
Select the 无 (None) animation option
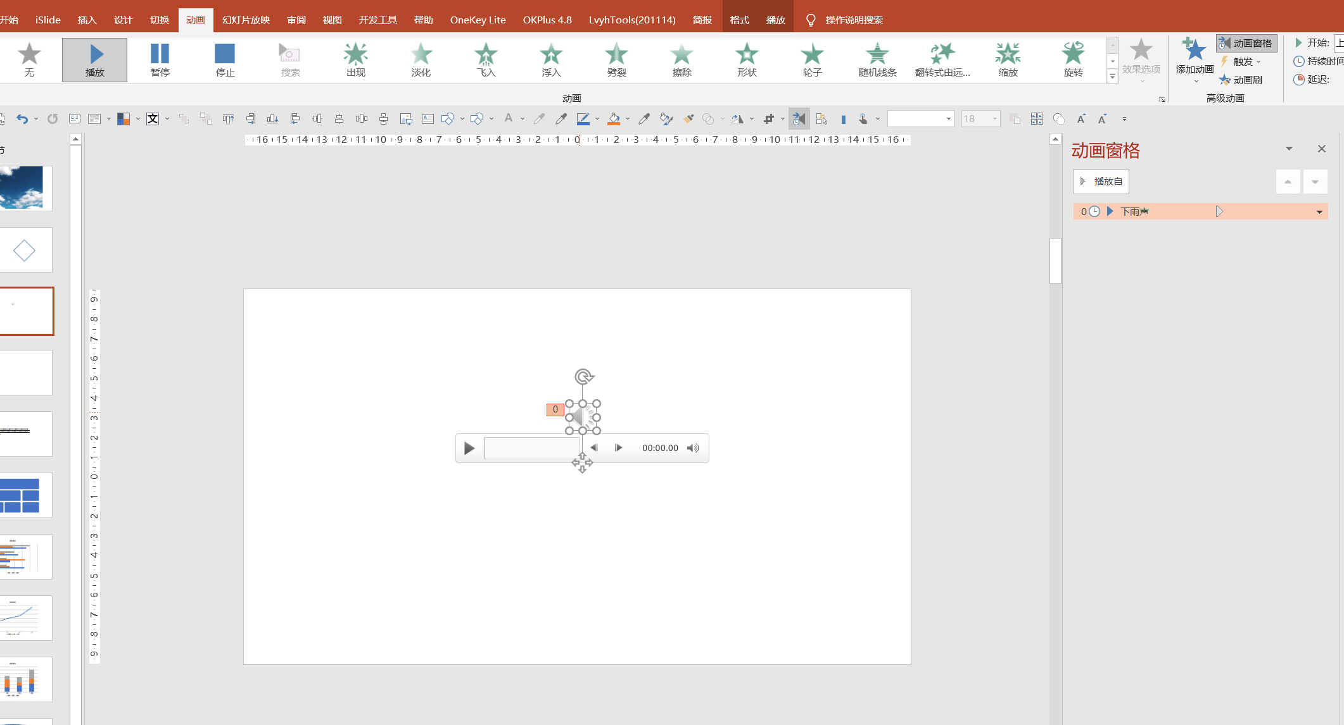pyautogui.click(x=29, y=60)
